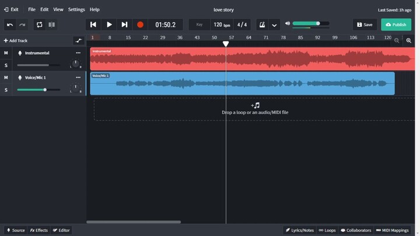Expand metronome options chevron

click(x=274, y=25)
